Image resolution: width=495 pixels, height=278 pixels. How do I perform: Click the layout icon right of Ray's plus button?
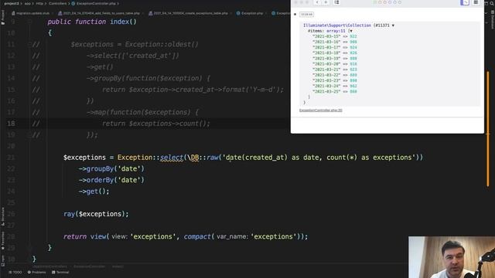click(337, 2)
